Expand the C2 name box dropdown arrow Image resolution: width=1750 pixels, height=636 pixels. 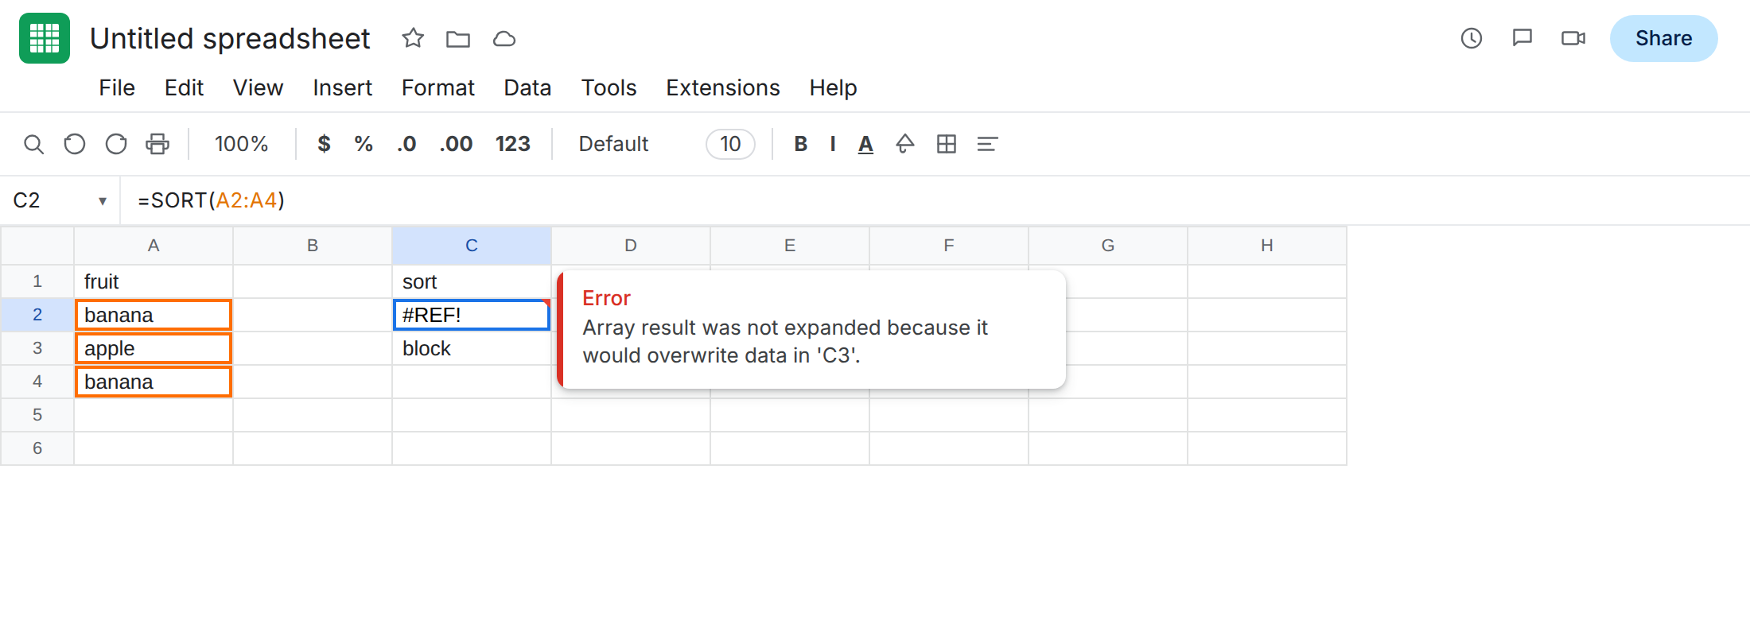(x=103, y=201)
